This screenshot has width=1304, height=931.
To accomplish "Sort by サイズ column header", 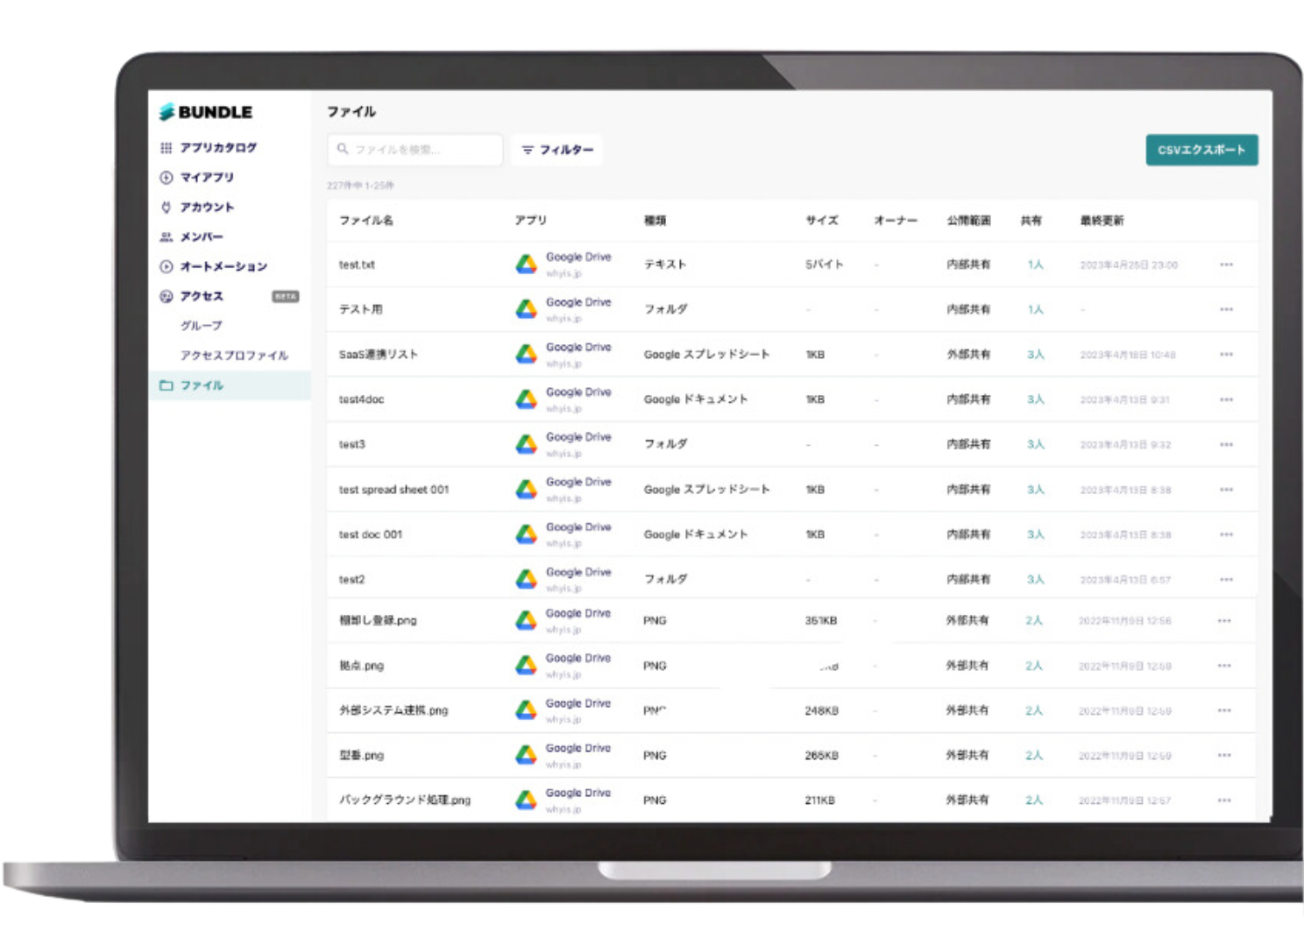I will [822, 221].
